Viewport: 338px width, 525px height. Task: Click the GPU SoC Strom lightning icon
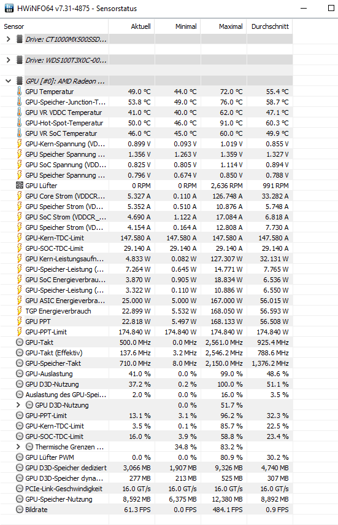(20, 216)
